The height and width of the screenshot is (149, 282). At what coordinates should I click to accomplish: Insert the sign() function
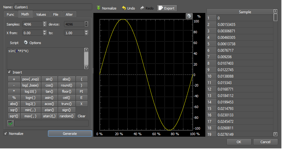pyautogui.click(x=66, y=110)
